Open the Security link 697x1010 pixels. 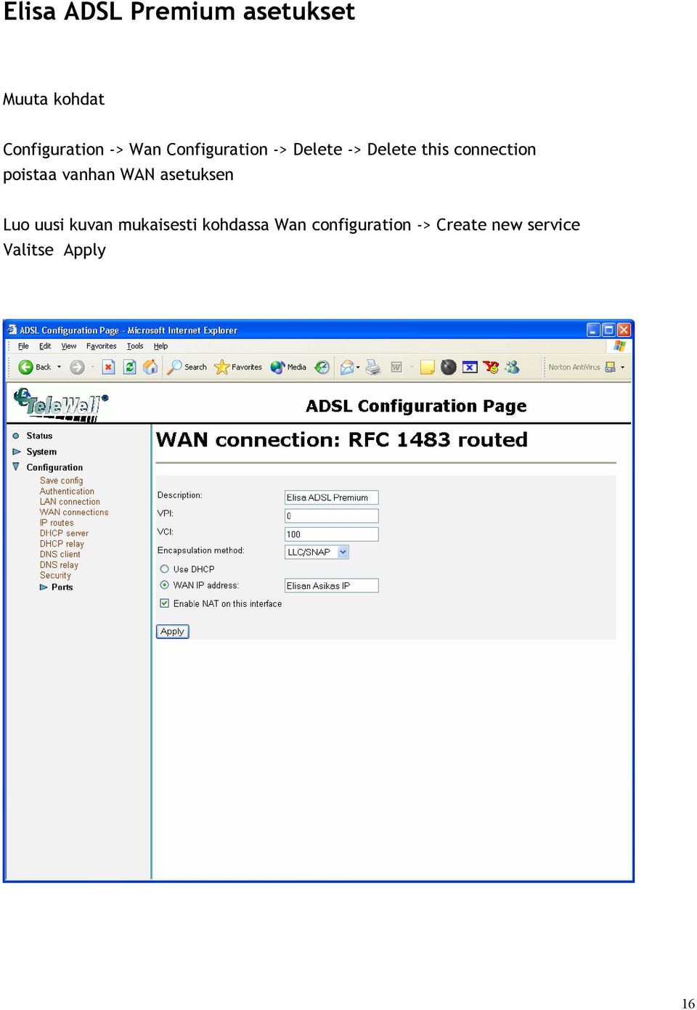point(55,576)
